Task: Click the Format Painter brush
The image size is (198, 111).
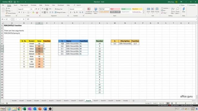Action: [6, 13]
